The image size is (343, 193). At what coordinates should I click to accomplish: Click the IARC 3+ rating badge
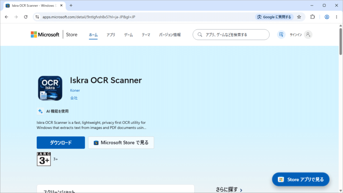[44, 159]
